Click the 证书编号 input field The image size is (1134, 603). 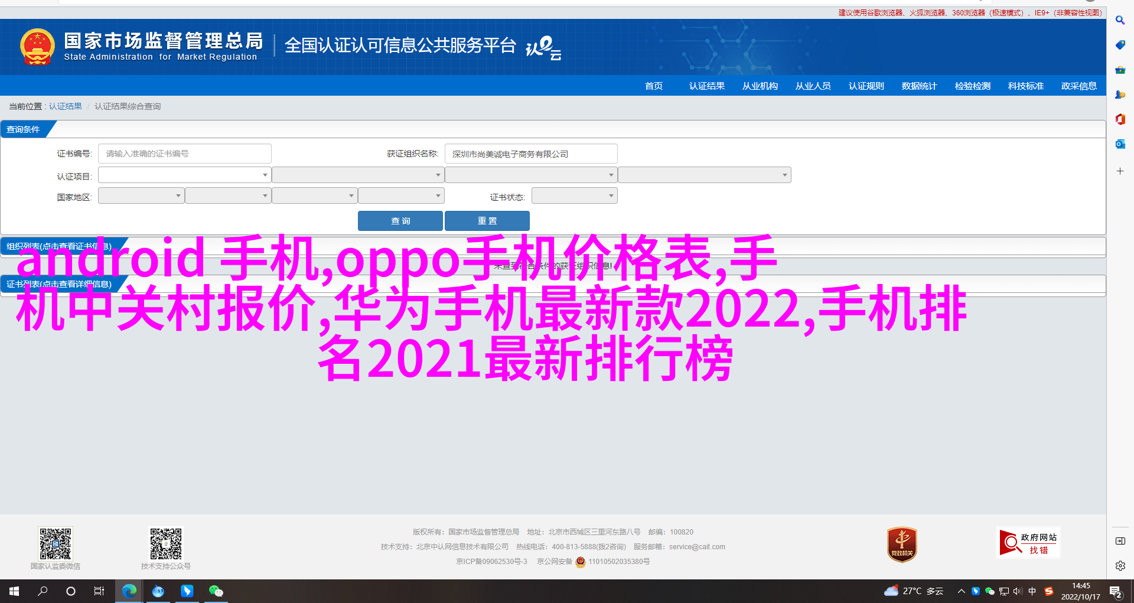(x=184, y=154)
